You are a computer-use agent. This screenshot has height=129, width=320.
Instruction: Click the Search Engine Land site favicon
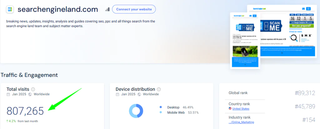pos(10,9)
